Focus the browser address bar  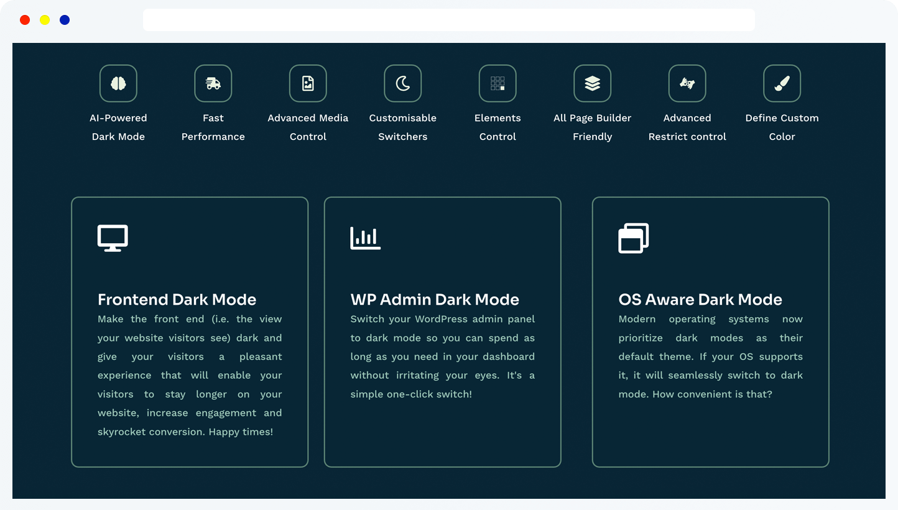click(449, 20)
